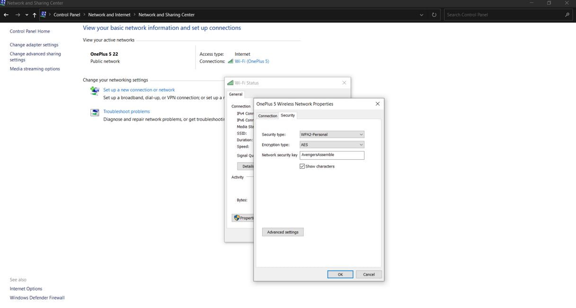The height and width of the screenshot is (308, 576).
Task: Open Network and Internet breadcrumb
Action: 109,15
